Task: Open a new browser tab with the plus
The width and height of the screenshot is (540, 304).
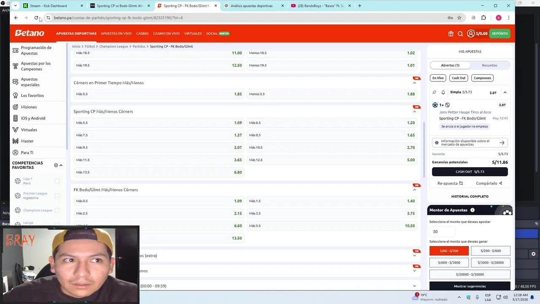Action: 359,6
